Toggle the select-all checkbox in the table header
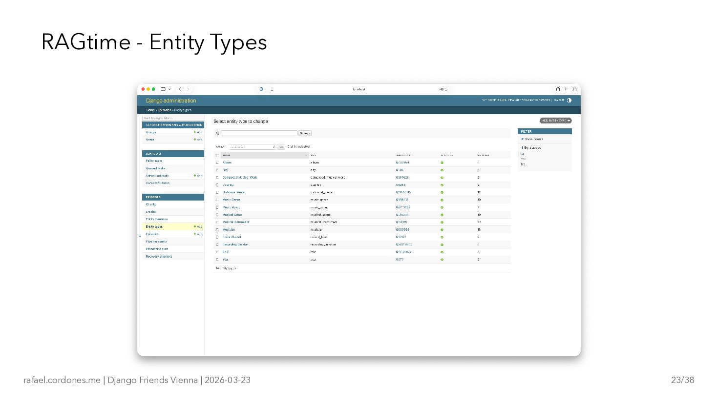The width and height of the screenshot is (718, 404). (217, 156)
